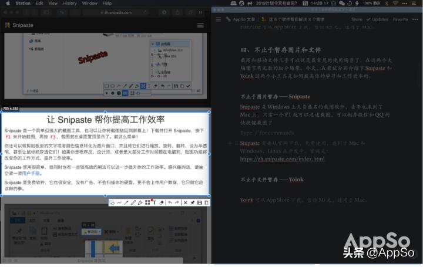Open the zh.snipaste.com/index.html link in Notion
Image resolution: width=423 pixels, height=267 pixels.
[282, 159]
